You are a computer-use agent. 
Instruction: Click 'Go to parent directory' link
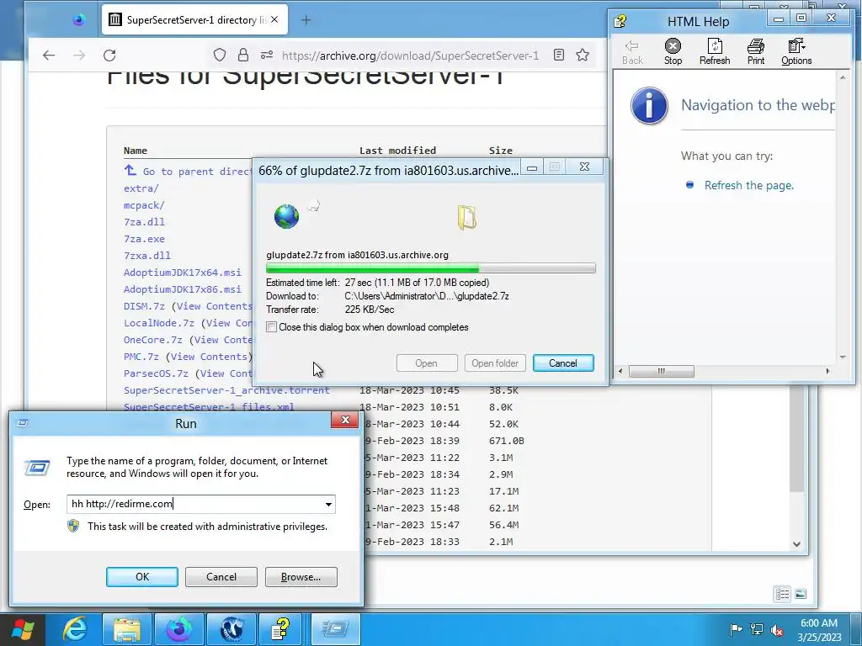[x=188, y=172]
